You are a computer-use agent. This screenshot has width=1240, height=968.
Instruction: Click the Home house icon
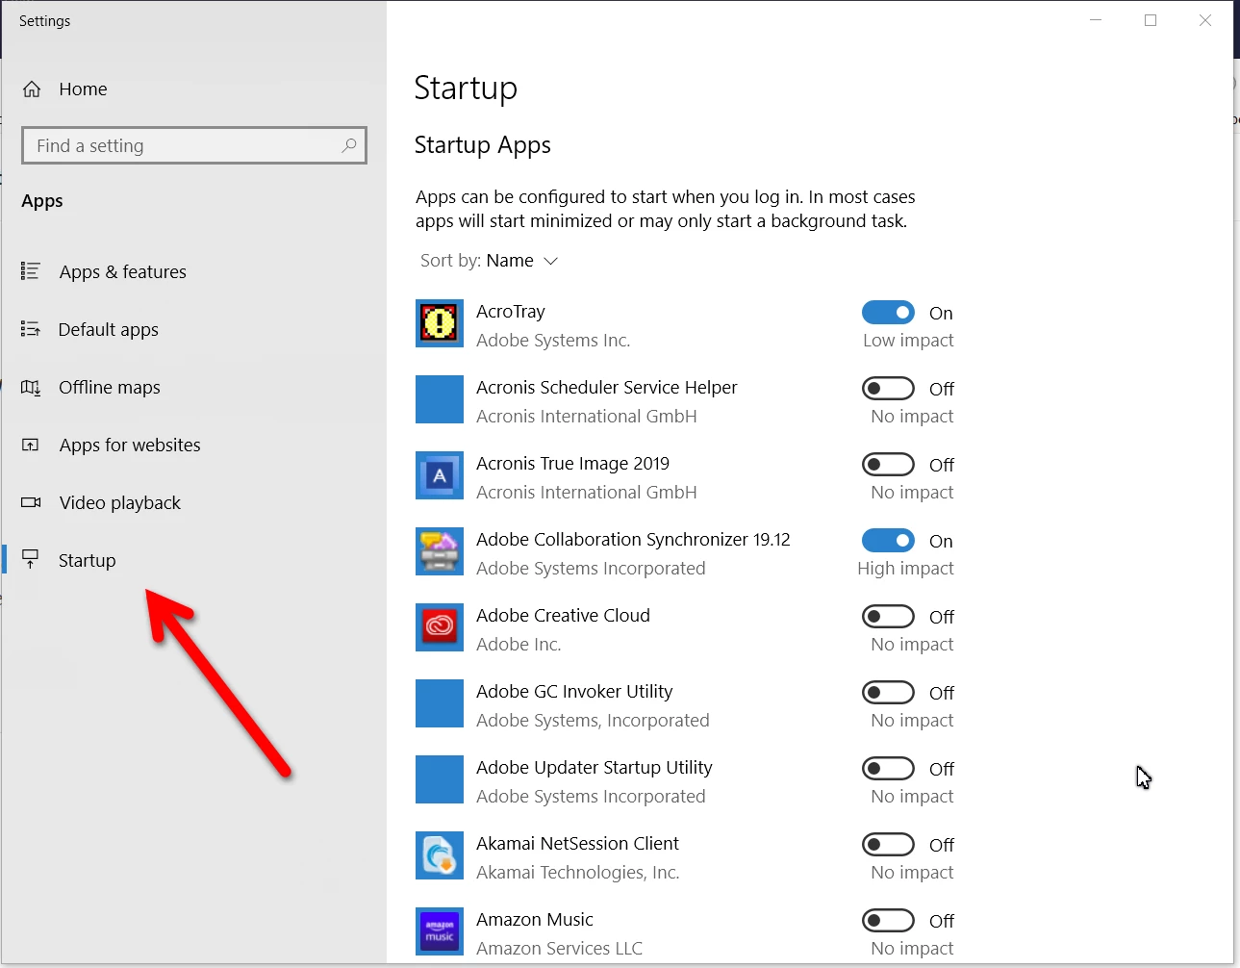(x=32, y=89)
